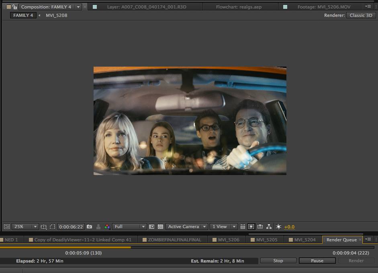The image size is (378, 273).
Task: Click the Region of Interest icon
Action: 151,227
